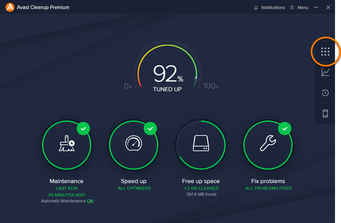Screen dimensions: 341x223
Task: Click the 'LAST RUN:' text
Action: (67, 188)
